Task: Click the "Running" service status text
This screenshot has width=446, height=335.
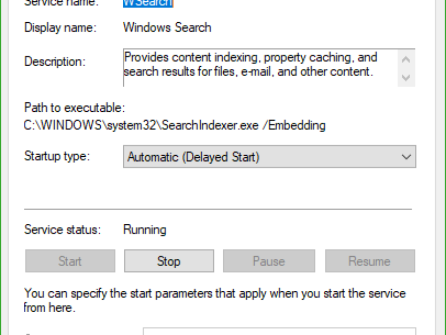Action: 145,230
